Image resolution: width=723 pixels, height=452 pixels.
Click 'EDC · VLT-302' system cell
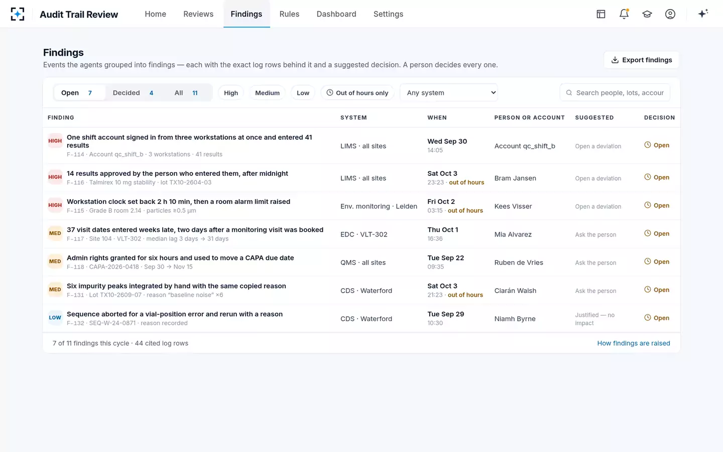(x=364, y=235)
